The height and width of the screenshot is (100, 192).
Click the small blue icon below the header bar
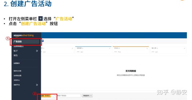[x=43, y=41]
